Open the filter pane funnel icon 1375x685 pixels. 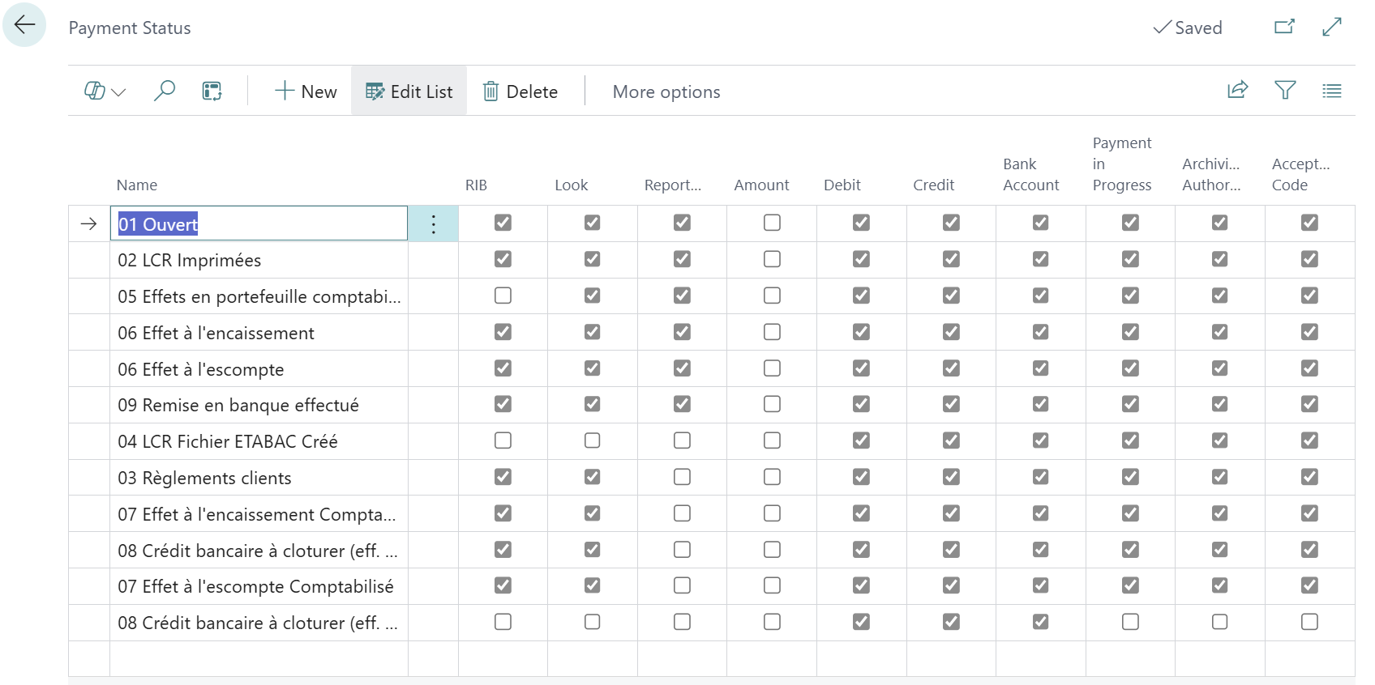click(x=1285, y=91)
